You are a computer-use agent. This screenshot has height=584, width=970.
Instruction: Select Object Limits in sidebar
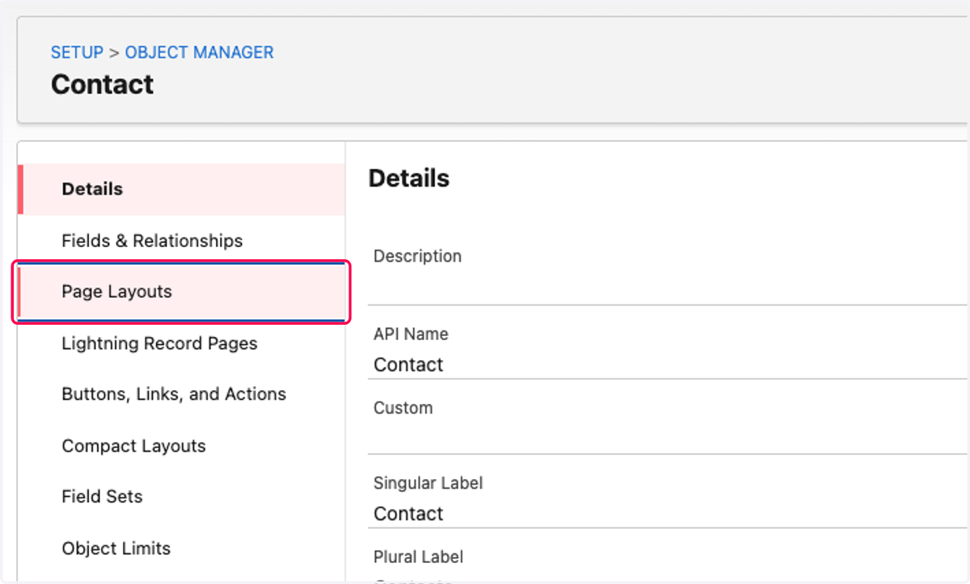(x=182, y=548)
